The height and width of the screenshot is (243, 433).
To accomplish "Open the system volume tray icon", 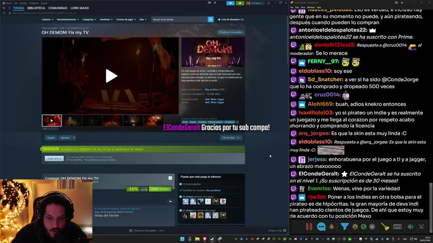I will [x=416, y=239].
